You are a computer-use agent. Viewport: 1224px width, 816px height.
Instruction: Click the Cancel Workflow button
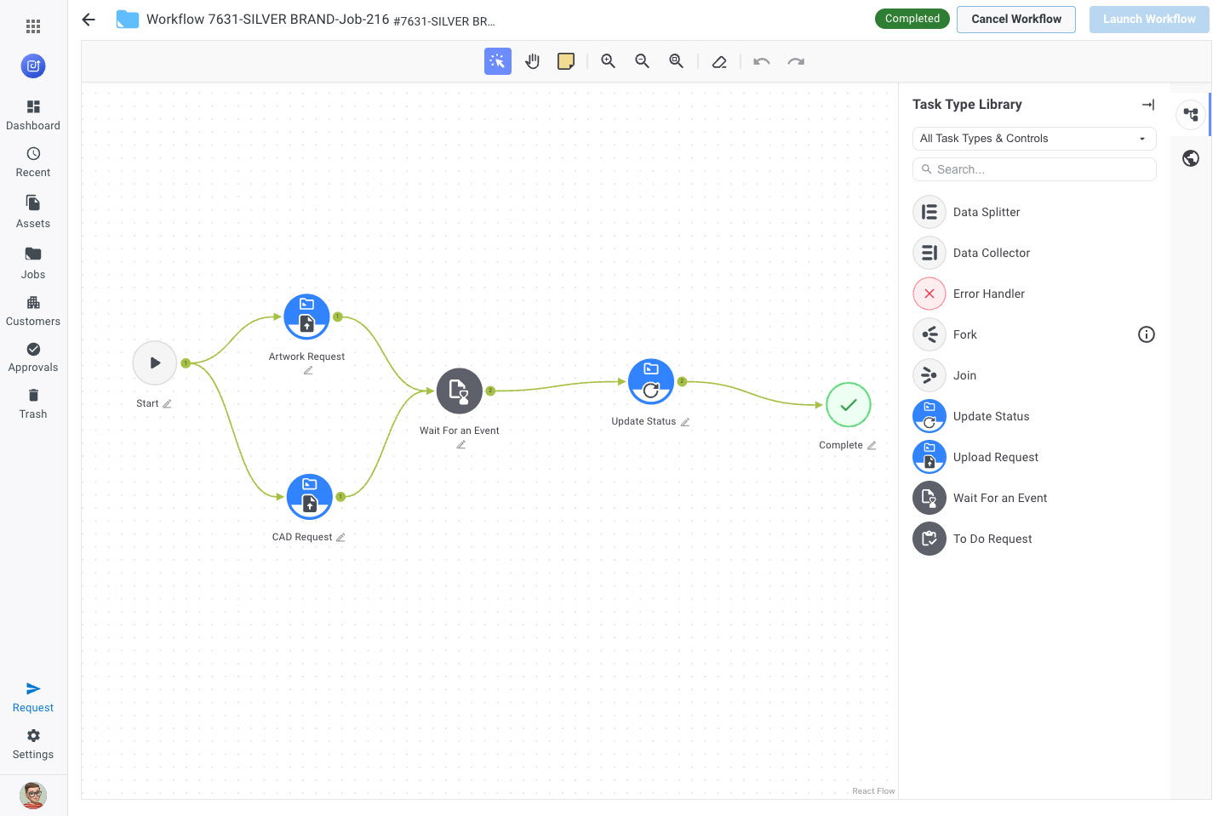1015,20
